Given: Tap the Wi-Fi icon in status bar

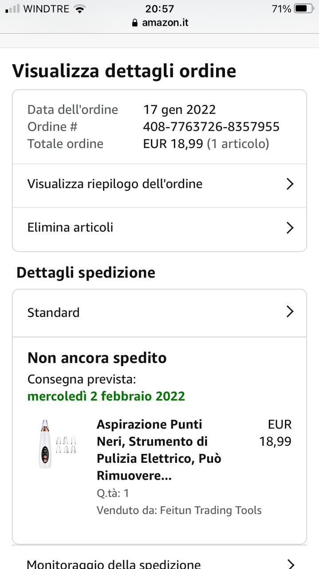Looking at the screenshot, I should [80, 8].
